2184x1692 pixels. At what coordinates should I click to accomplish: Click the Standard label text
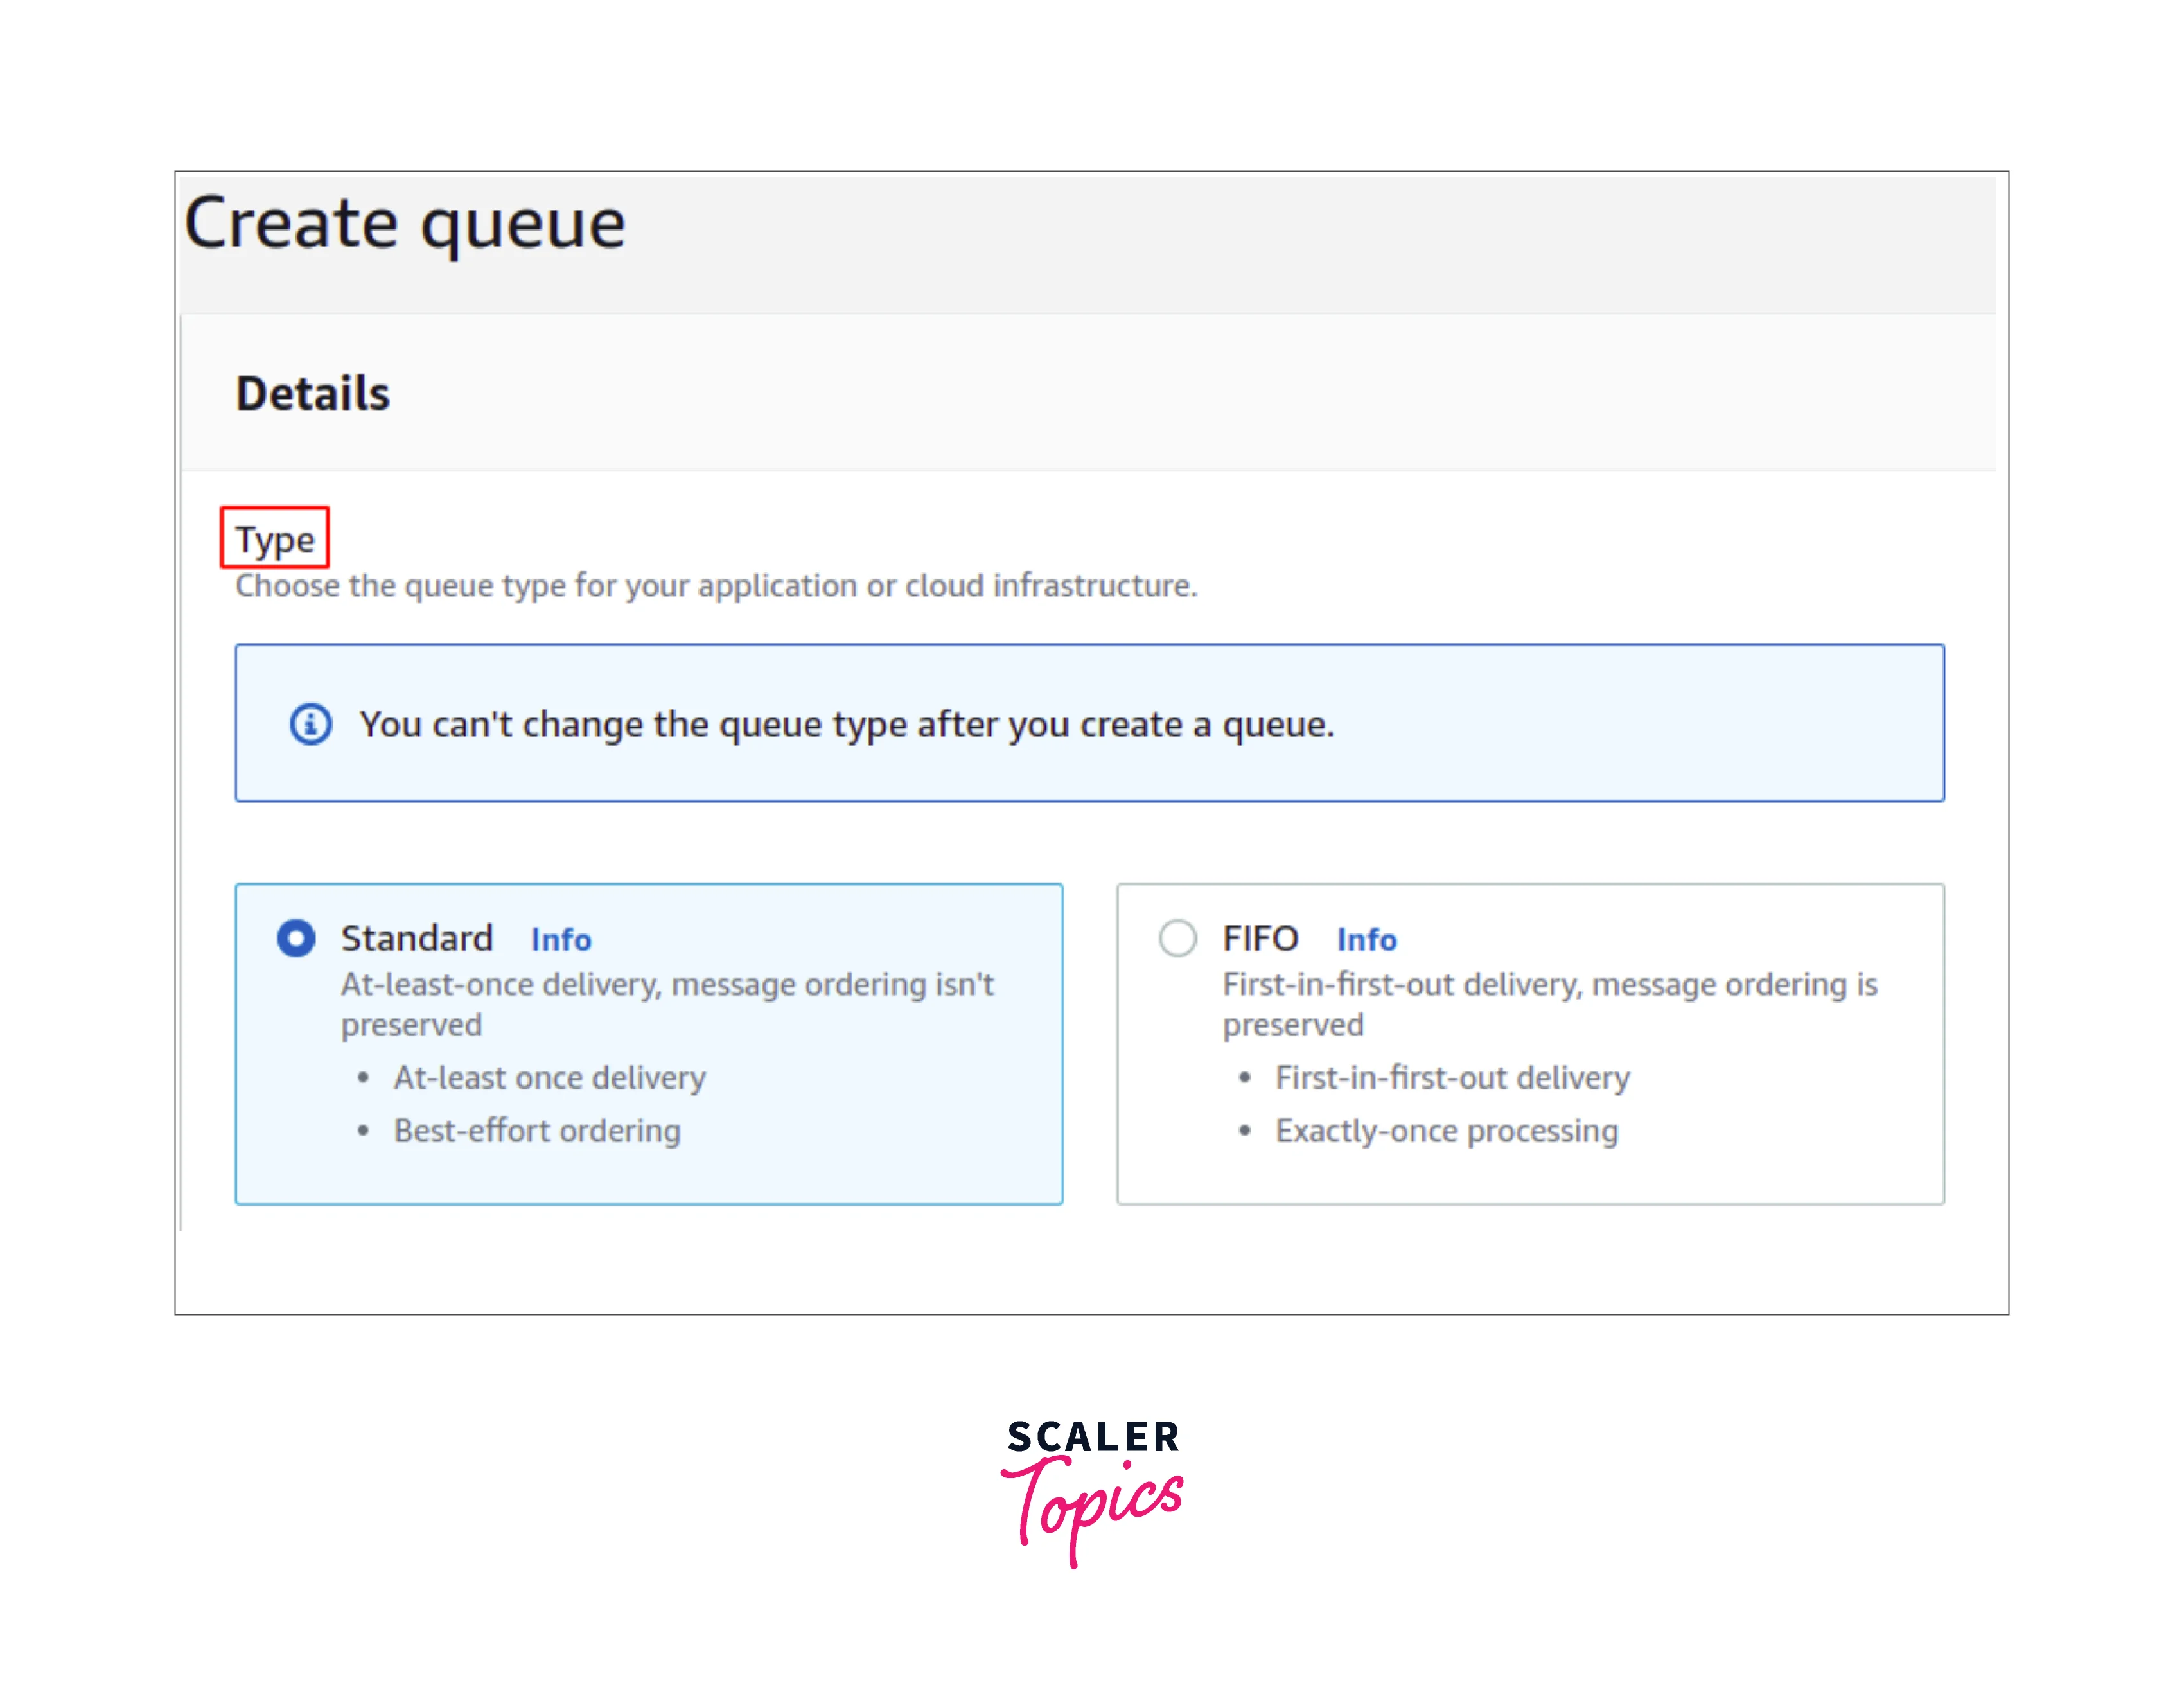tap(417, 938)
